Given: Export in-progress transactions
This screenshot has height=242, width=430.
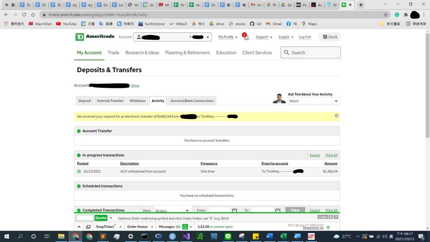Looking at the screenshot, I should tap(315, 155).
